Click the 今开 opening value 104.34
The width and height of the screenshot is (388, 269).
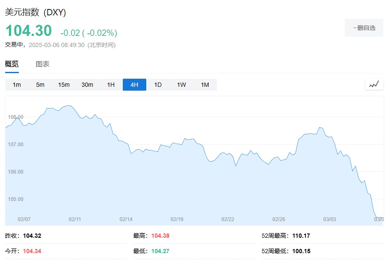click(32, 251)
